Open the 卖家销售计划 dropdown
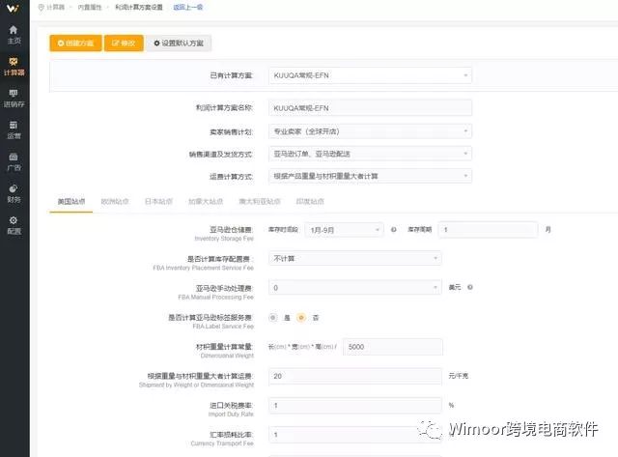 click(x=370, y=131)
